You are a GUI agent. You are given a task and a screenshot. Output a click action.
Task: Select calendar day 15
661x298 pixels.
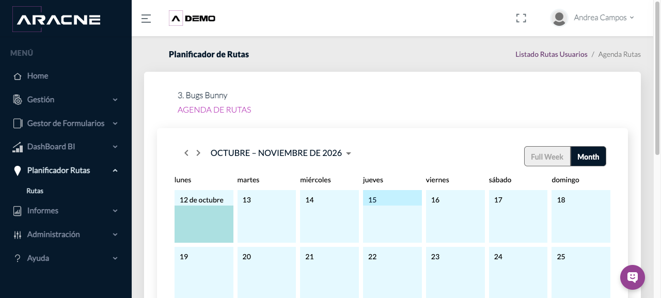[x=392, y=216]
